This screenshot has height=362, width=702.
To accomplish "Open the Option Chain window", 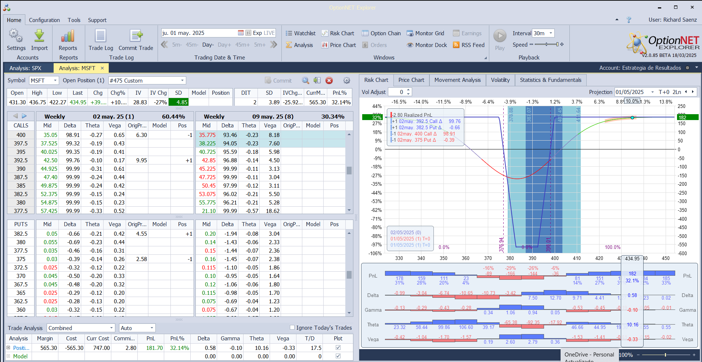I will pos(381,33).
